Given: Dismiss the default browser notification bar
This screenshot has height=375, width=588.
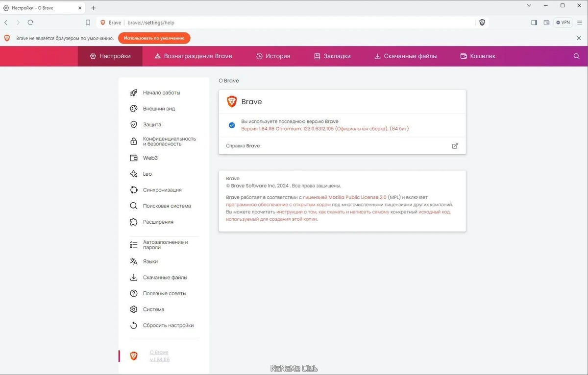Looking at the screenshot, I should coord(579,38).
